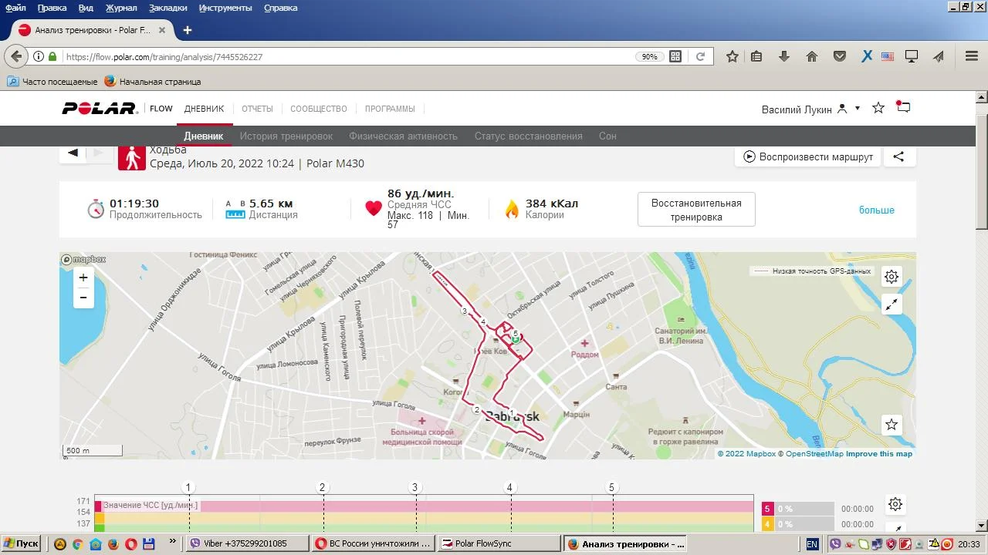Open heart rate chart settings gear
988x555 pixels.
895,505
